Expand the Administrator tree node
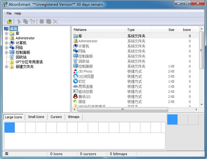The image size is (207, 159). 6,38
